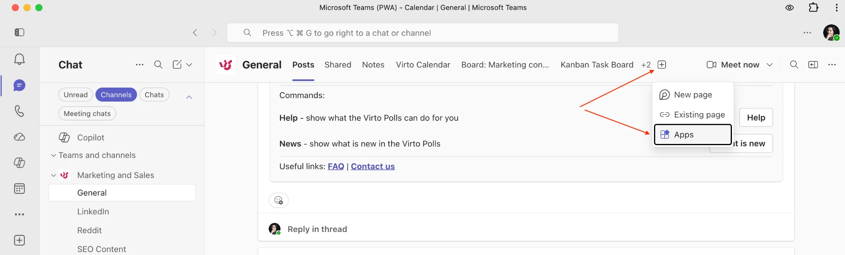This screenshot has width=845, height=255.
Task: Open browser extensions puzzle icon
Action: 813,7
